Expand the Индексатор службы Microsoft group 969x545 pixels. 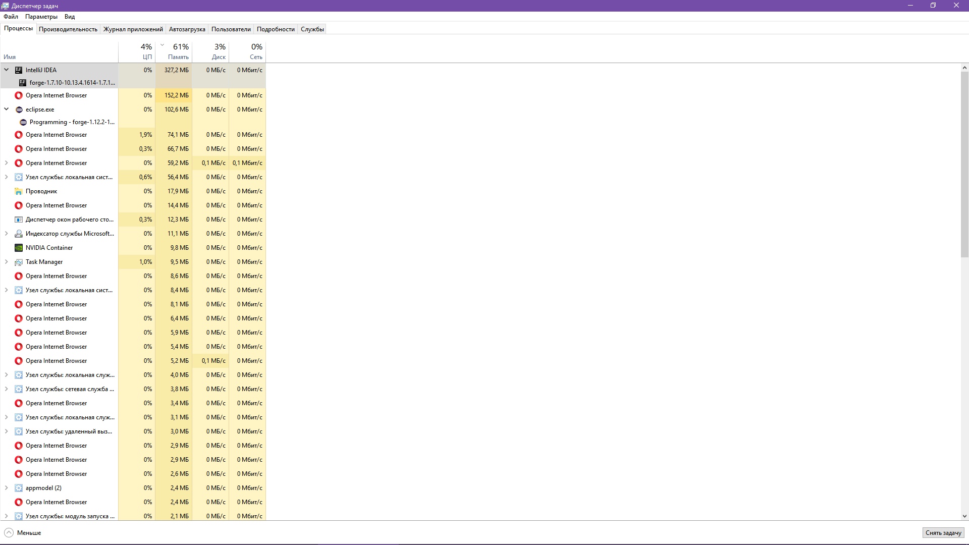coord(7,234)
